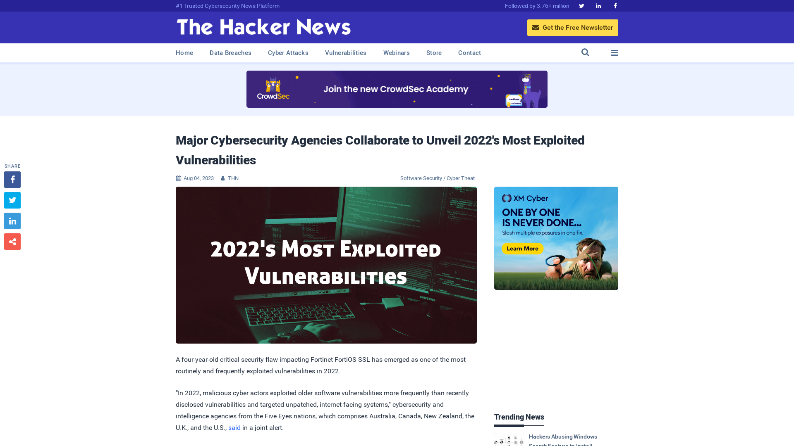Open the Vulnerabilities nav menu item
This screenshot has height=446, width=794.
(x=346, y=52)
